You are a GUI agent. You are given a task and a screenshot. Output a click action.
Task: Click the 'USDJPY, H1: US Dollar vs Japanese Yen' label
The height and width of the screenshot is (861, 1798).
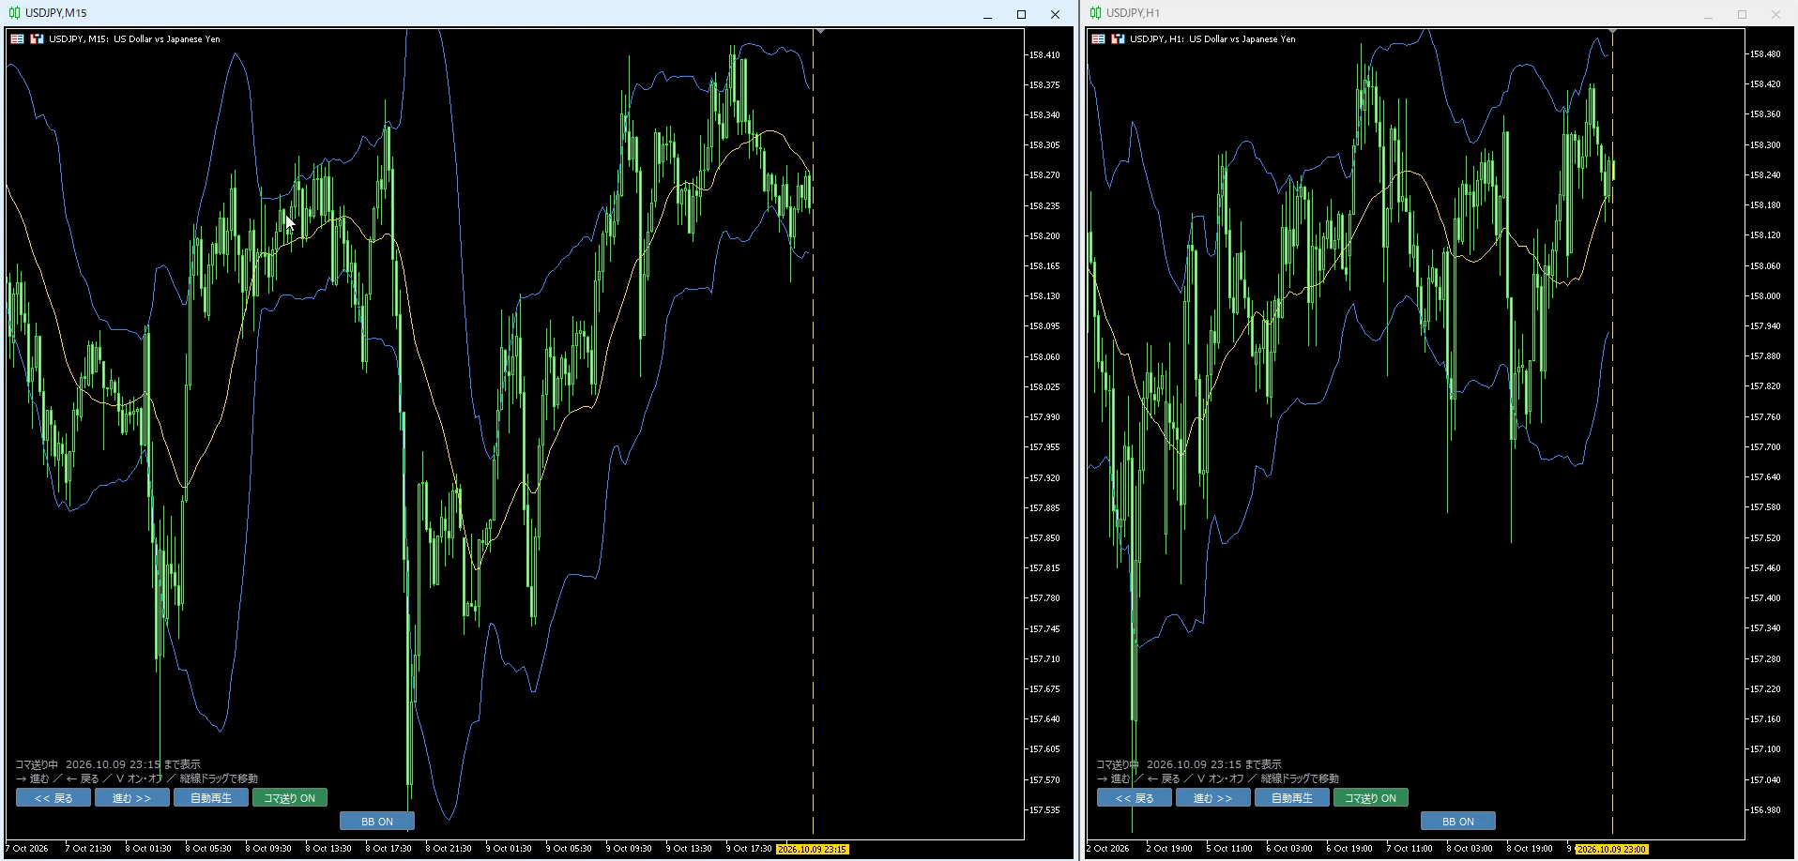pos(1212,39)
